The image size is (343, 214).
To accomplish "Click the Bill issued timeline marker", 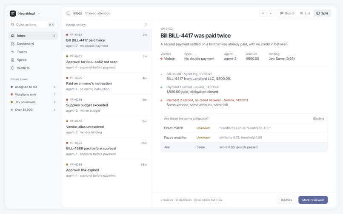I will click(161, 74).
